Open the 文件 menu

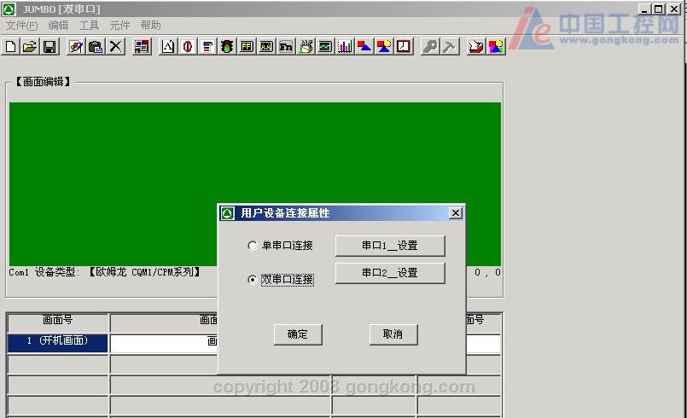tap(21, 26)
